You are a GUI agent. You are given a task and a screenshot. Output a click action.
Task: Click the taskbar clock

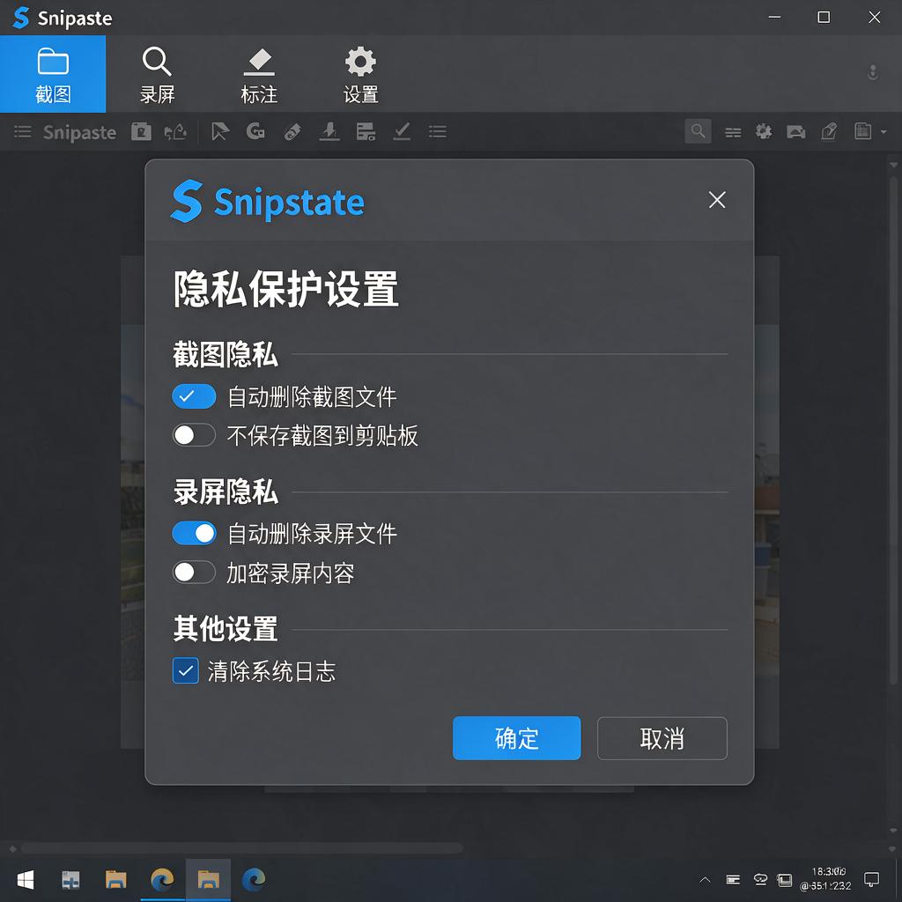[x=826, y=879]
